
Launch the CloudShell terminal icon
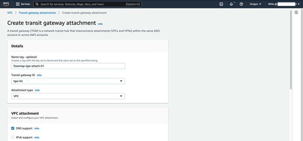click(221, 4)
